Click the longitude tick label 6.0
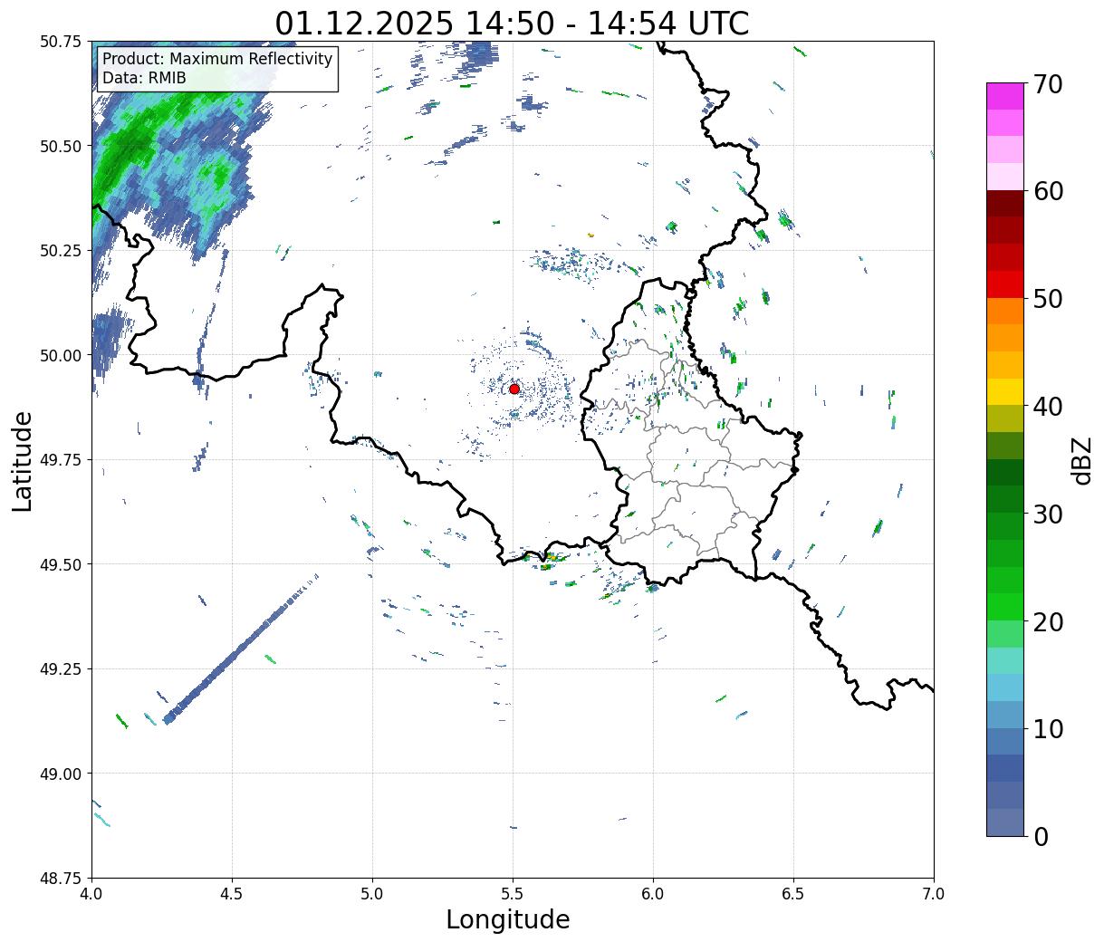 click(653, 893)
